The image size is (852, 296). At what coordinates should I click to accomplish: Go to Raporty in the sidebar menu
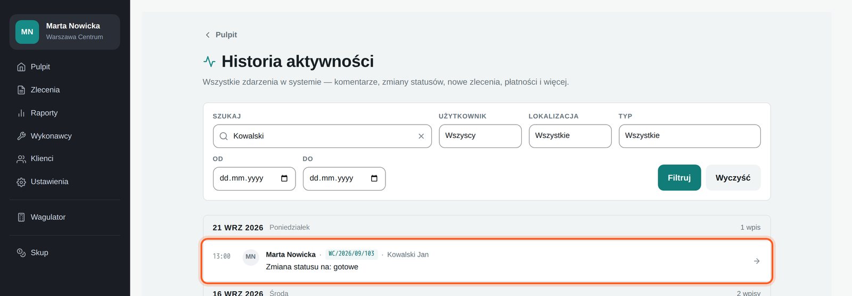pos(65,113)
